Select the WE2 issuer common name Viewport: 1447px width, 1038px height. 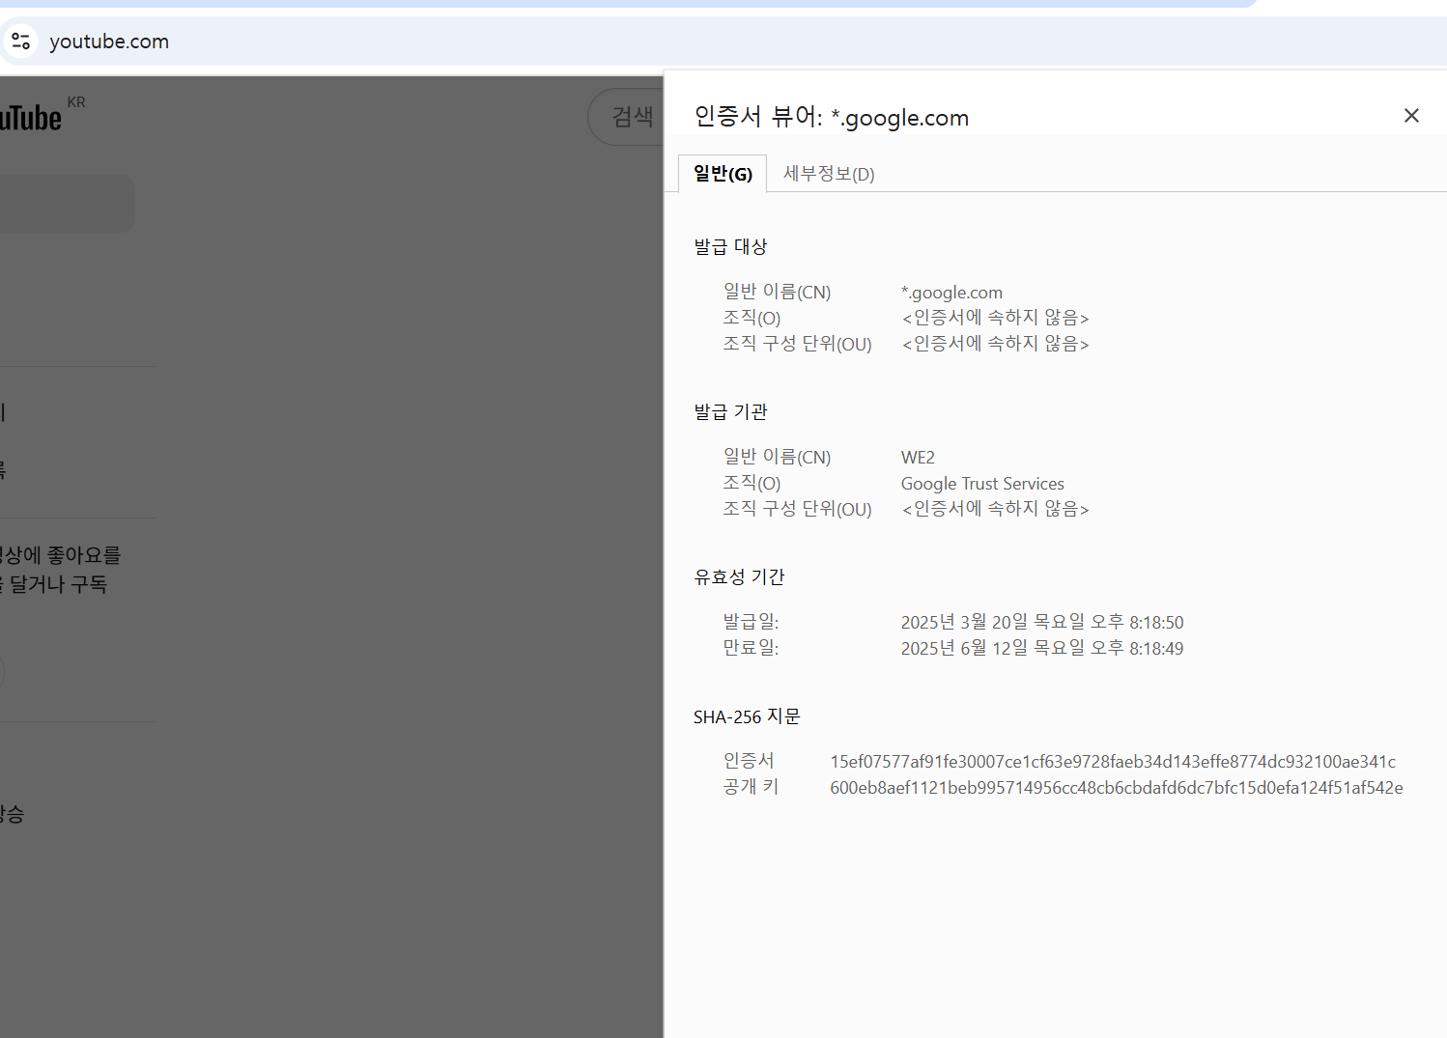click(917, 457)
